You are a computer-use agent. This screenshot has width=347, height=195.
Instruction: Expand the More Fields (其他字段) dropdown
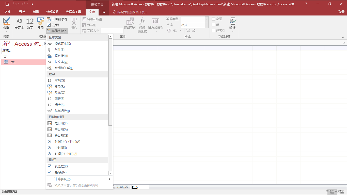pos(57,31)
